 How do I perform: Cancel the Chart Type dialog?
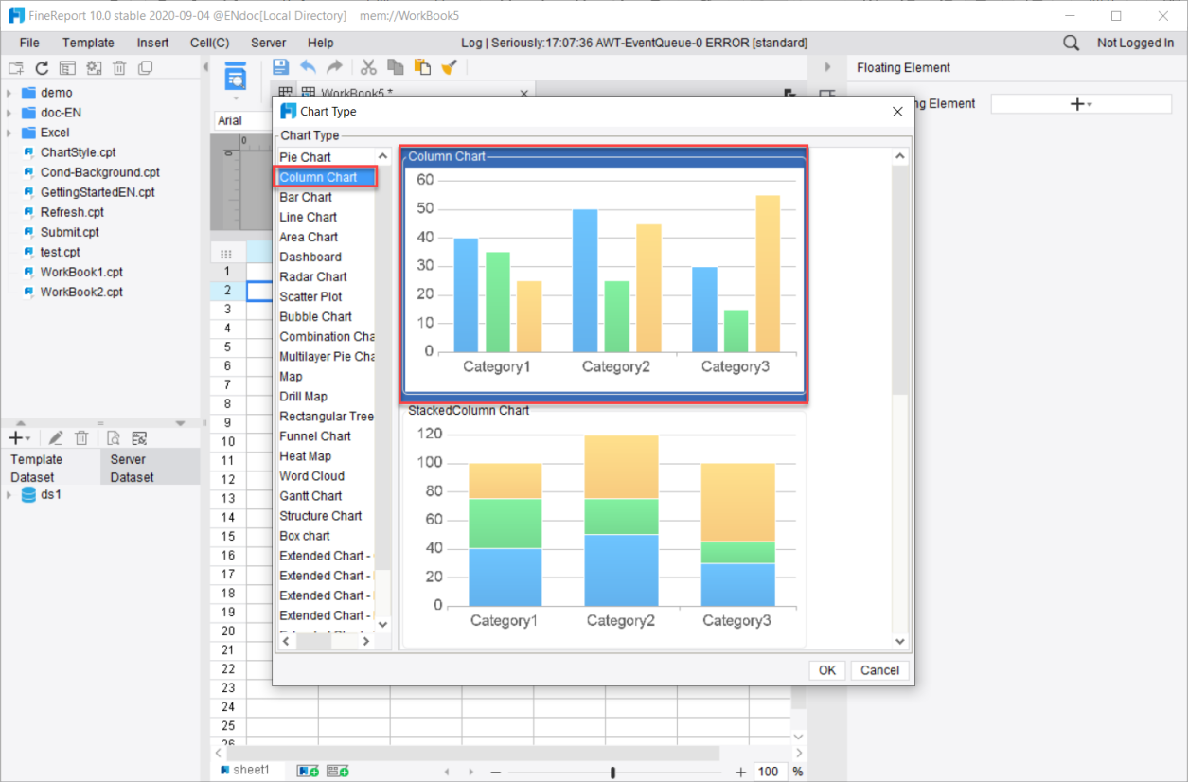[x=879, y=670]
